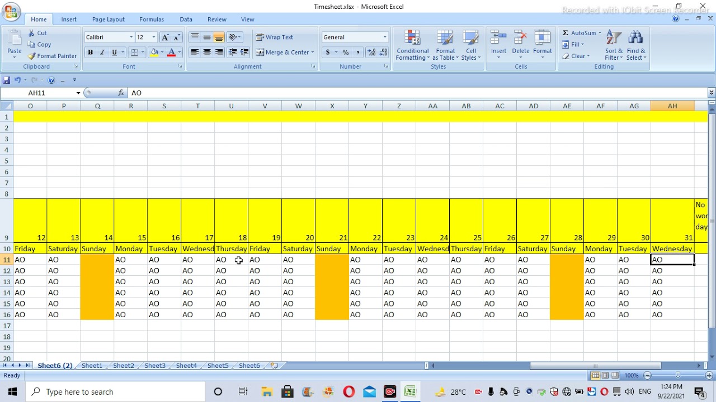This screenshot has height=402, width=716.
Task: Switch to Page Break Preview
Action: pos(615,376)
